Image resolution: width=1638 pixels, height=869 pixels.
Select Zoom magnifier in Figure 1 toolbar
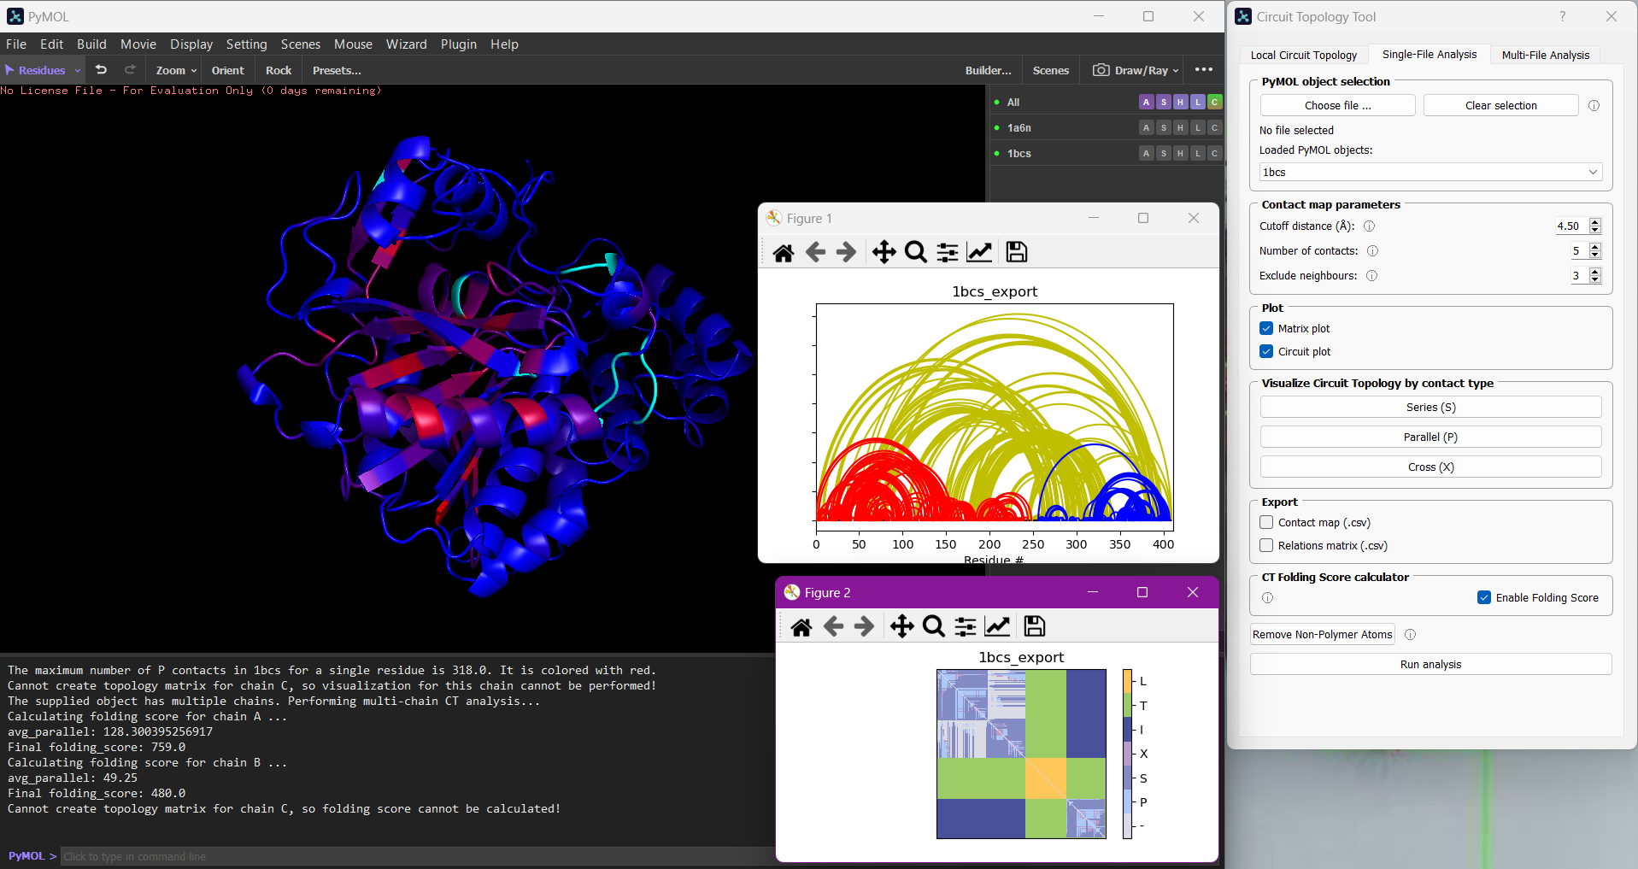pos(916,252)
